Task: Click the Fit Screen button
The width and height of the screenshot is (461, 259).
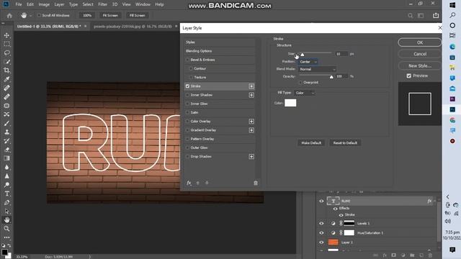Action: 110,16
